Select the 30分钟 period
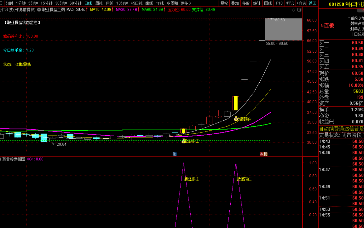Viewport: 364px width, 228px height. [61, 3]
